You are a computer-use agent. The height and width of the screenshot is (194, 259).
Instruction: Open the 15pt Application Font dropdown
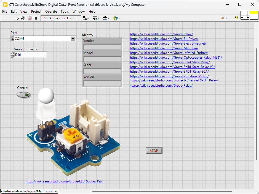click(x=61, y=18)
